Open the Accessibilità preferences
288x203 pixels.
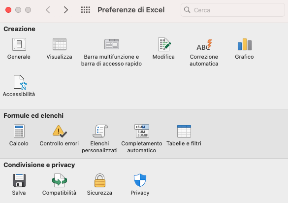pos(20,82)
